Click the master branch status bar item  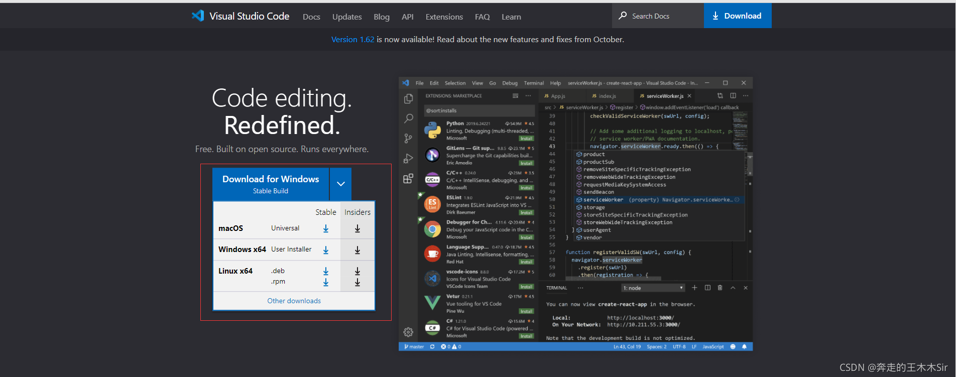tap(414, 346)
